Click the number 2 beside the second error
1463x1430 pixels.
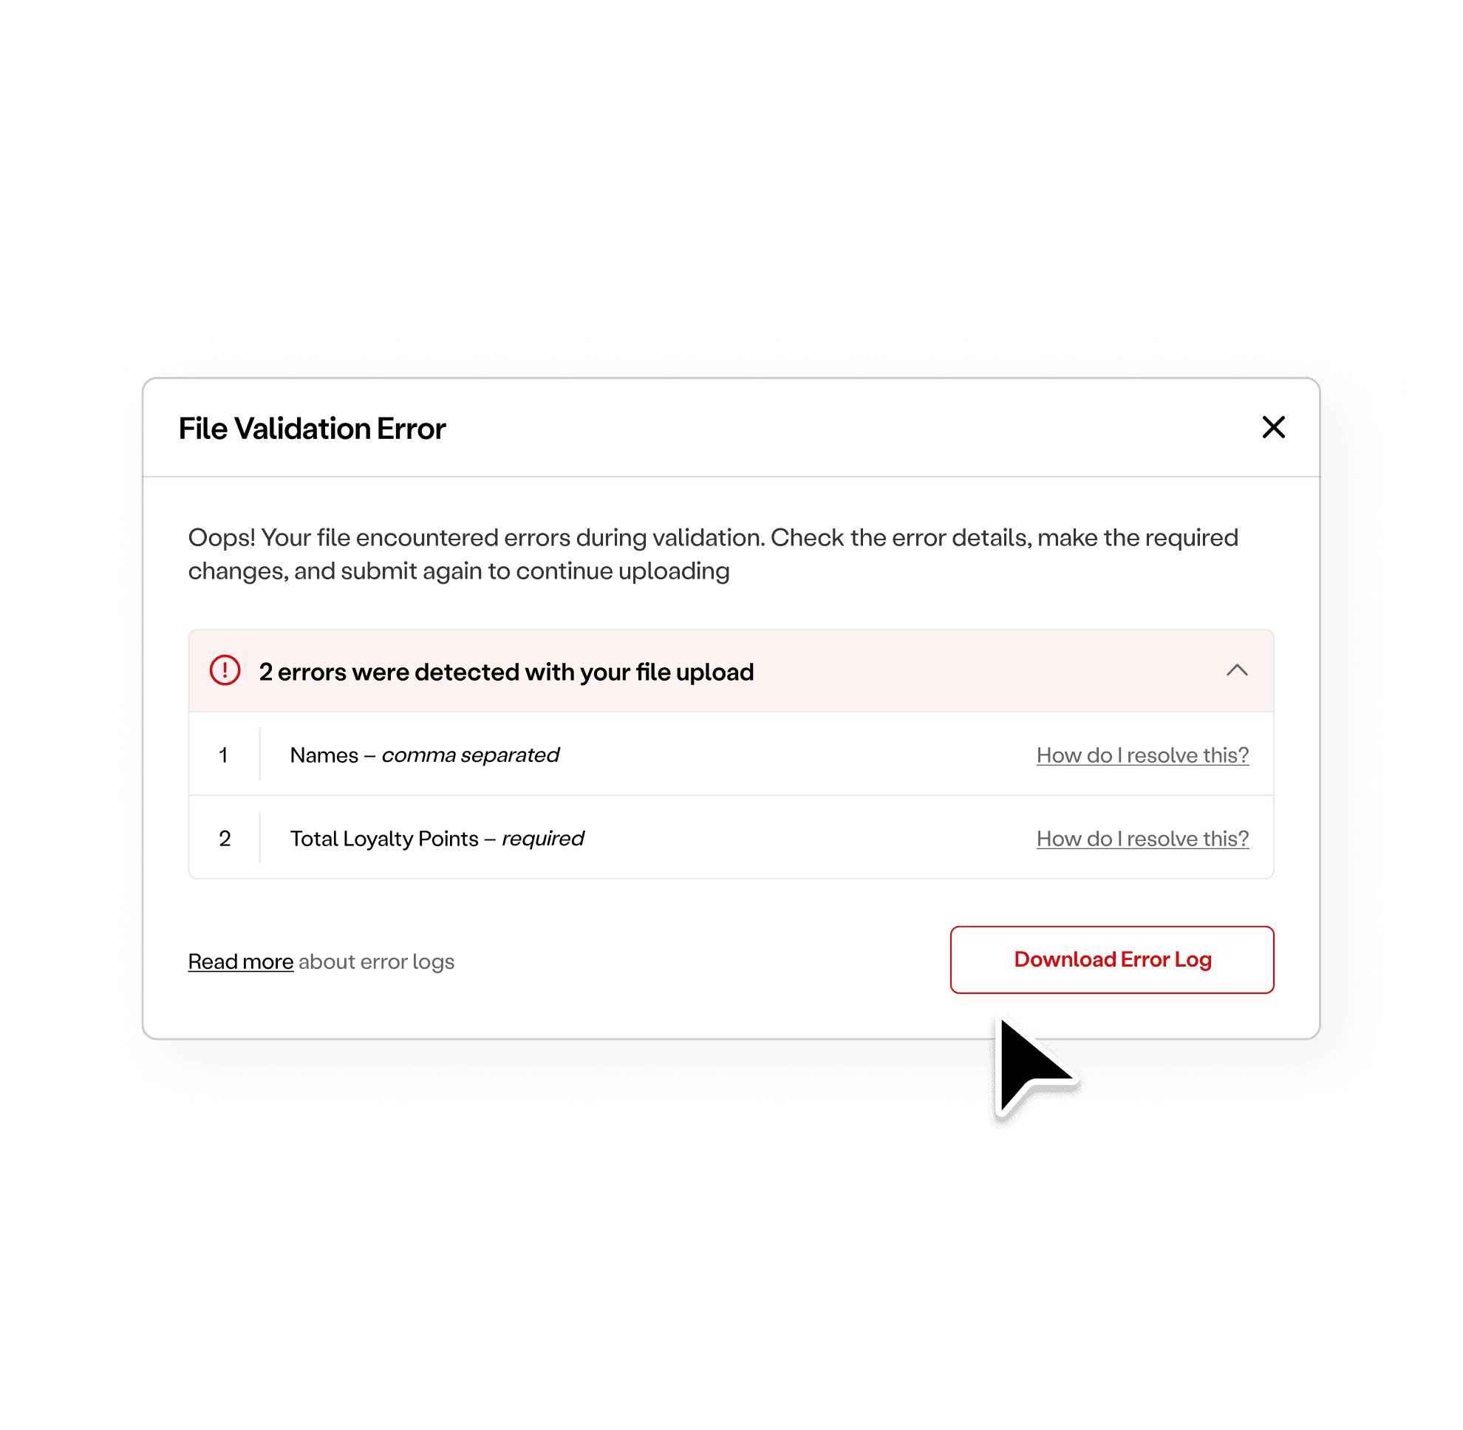[225, 838]
